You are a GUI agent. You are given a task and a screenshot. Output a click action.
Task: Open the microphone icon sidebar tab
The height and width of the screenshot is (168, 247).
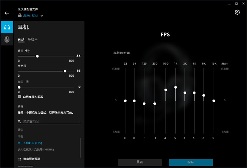(7, 39)
